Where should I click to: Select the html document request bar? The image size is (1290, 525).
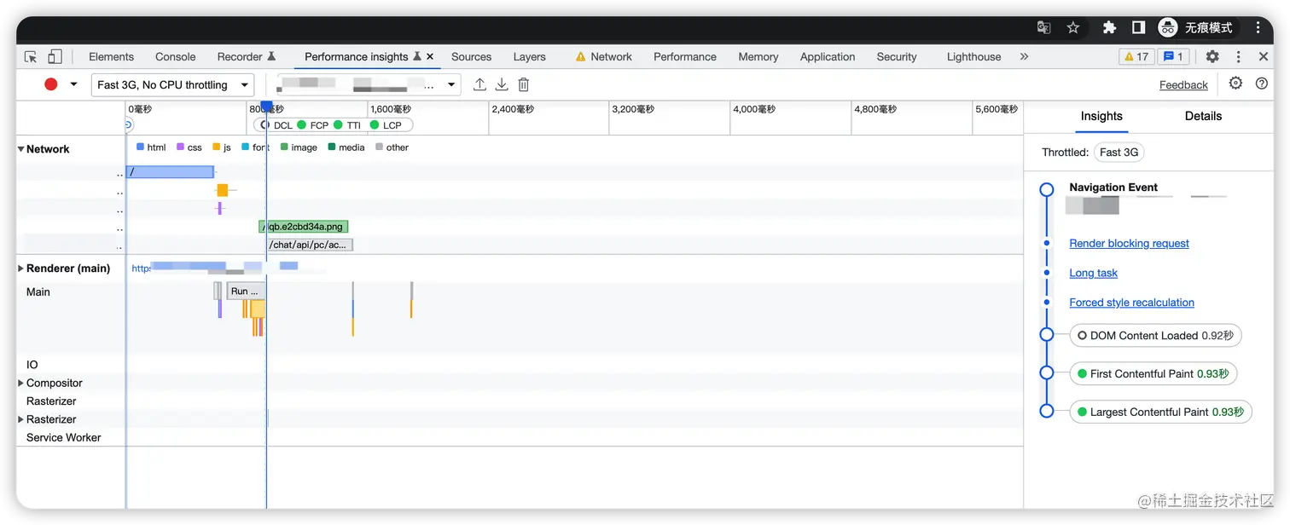[170, 172]
